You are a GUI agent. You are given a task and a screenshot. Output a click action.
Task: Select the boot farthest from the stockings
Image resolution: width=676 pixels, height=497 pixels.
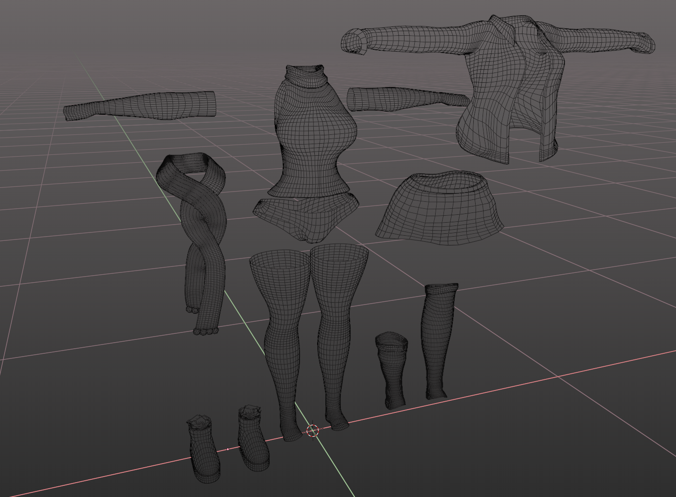(x=204, y=449)
